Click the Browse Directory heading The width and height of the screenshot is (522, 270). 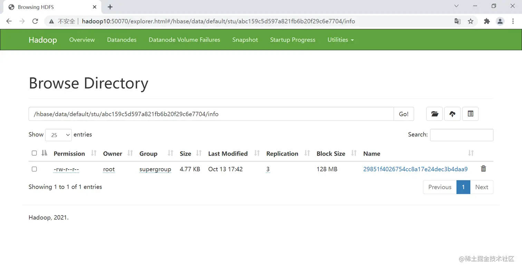pos(88,83)
